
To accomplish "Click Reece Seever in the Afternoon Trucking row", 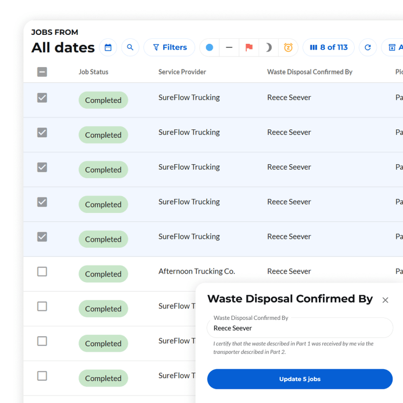I will [289, 272].
